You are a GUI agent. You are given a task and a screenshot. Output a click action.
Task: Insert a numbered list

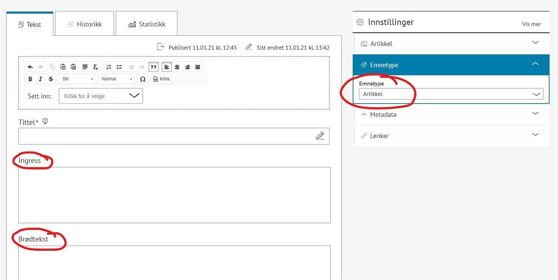(108, 67)
